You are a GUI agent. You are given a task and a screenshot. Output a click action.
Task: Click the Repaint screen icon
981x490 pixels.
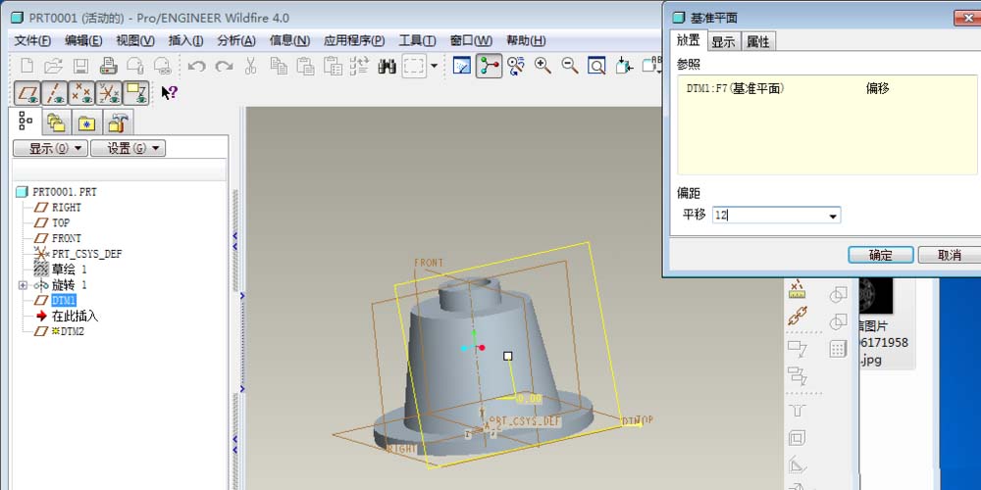(x=462, y=66)
